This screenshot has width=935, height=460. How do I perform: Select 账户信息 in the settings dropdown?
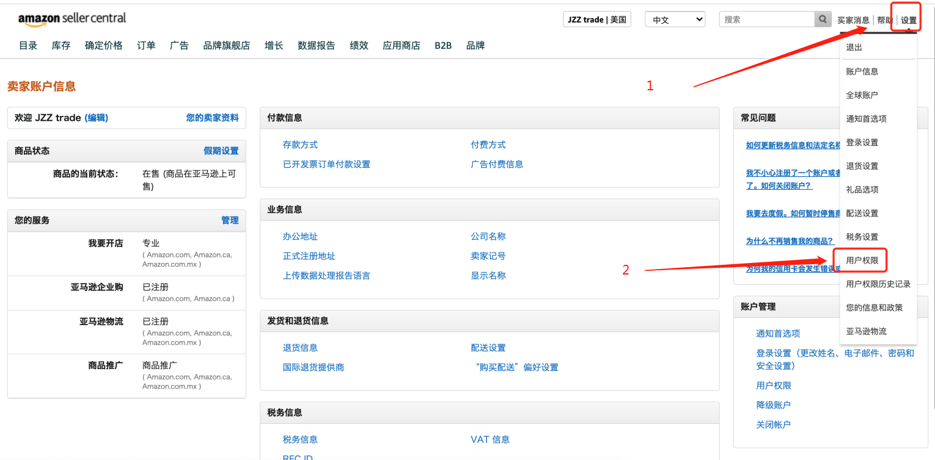[x=862, y=71]
